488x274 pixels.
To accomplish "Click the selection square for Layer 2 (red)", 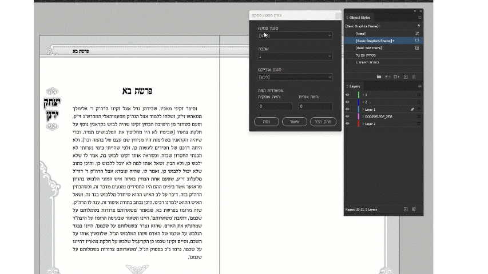I will point(419,124).
